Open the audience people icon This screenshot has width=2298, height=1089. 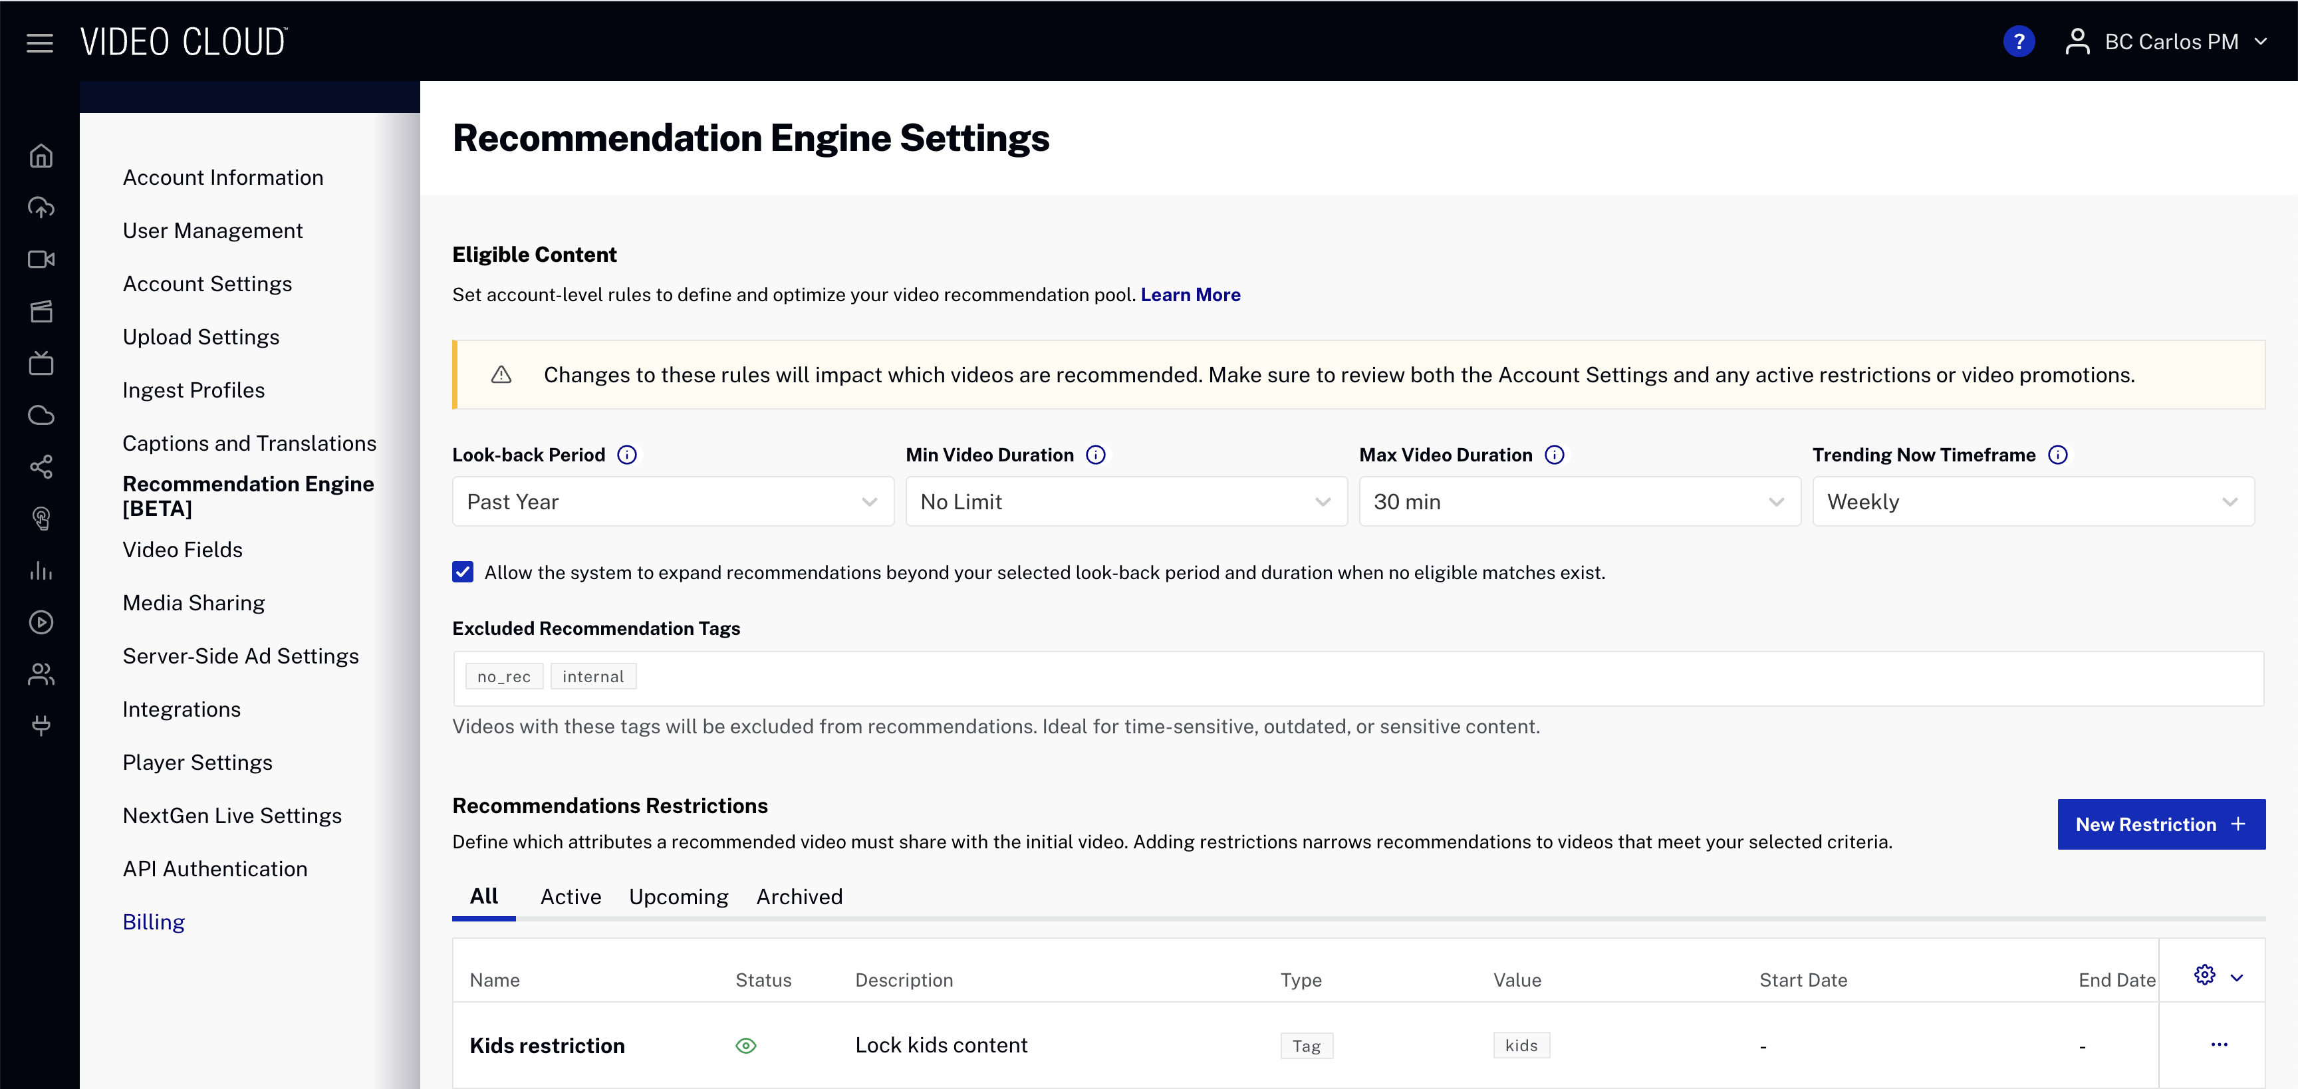(x=41, y=673)
